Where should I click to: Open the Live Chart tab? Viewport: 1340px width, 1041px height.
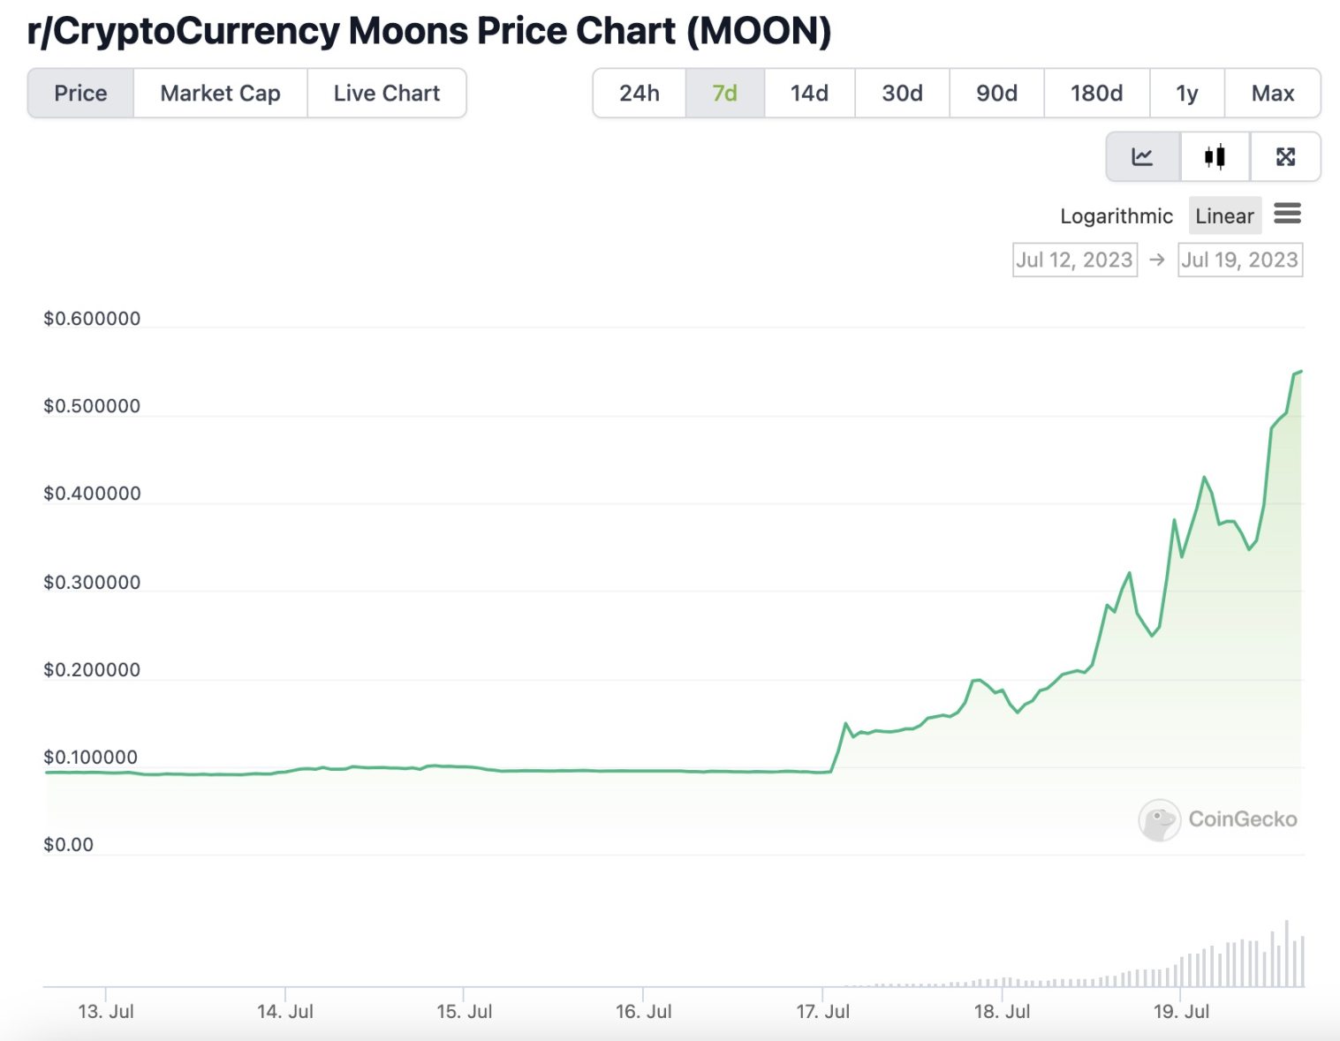point(387,93)
